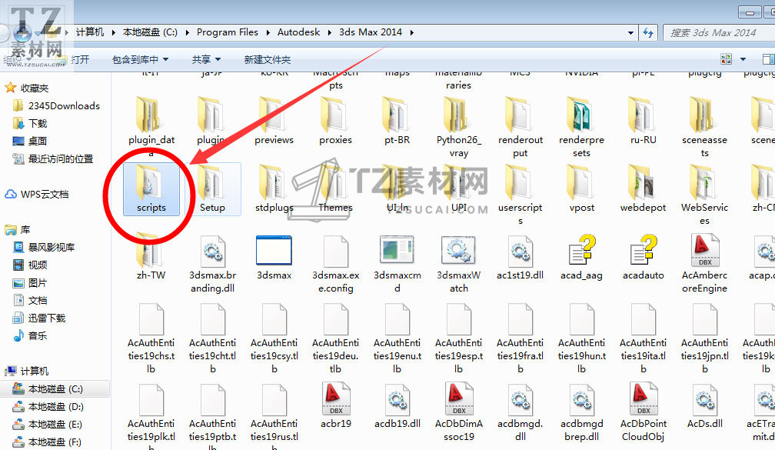Search in 3ds Max 2014 field
775x450 pixels.
click(x=719, y=32)
